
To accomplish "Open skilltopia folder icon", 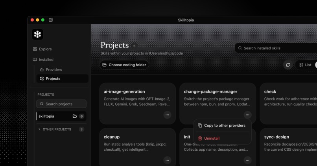I will pos(75,116).
